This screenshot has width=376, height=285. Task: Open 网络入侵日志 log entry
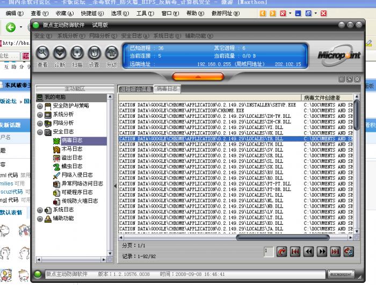pyautogui.click(x=77, y=175)
